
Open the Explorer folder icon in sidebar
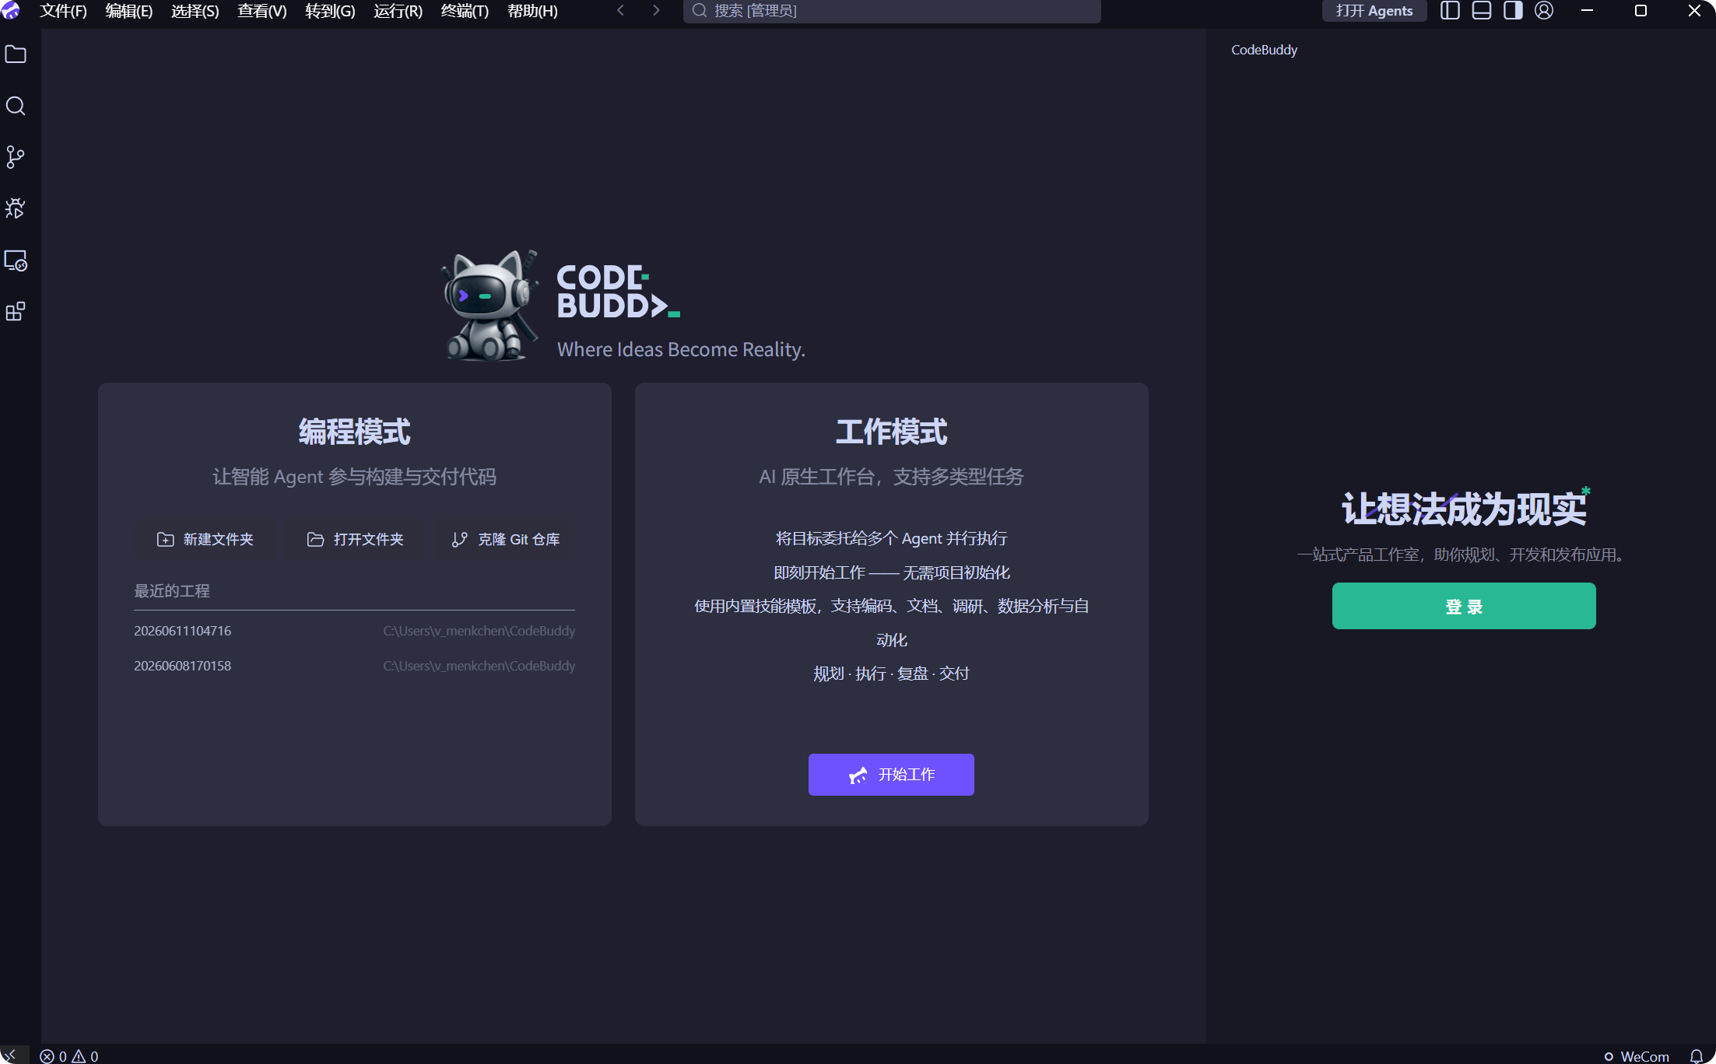16,54
